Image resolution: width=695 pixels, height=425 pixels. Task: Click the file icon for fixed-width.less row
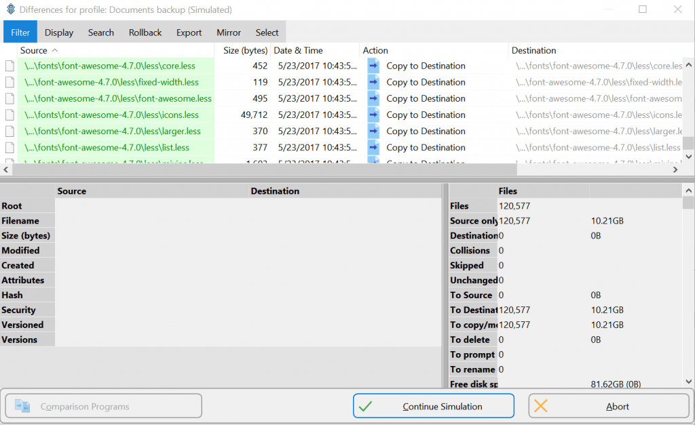point(10,82)
